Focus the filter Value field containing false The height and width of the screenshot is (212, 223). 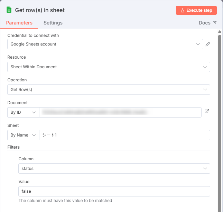[114, 191]
